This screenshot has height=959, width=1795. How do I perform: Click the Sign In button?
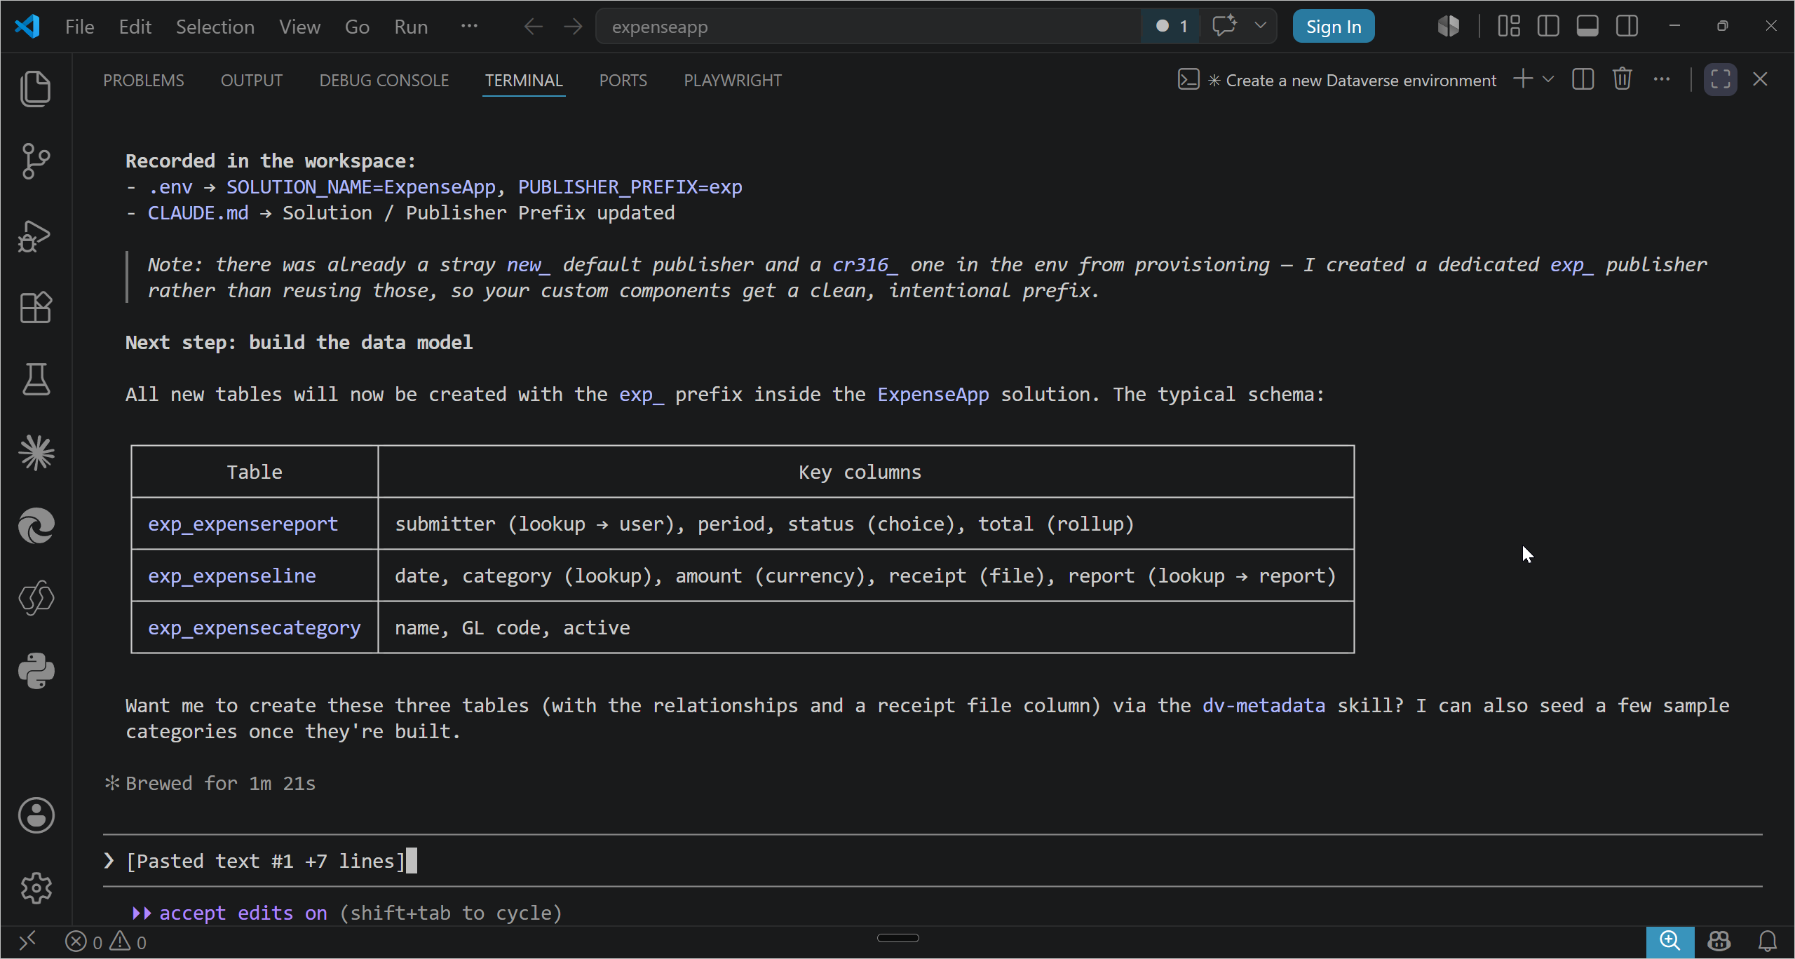tap(1334, 27)
